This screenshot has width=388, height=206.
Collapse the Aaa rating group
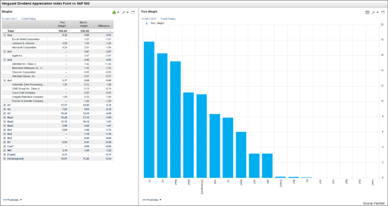pyautogui.click(x=4, y=35)
